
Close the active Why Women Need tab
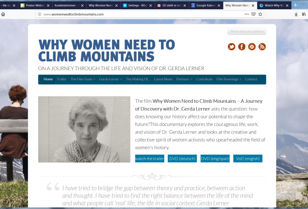point(253,6)
